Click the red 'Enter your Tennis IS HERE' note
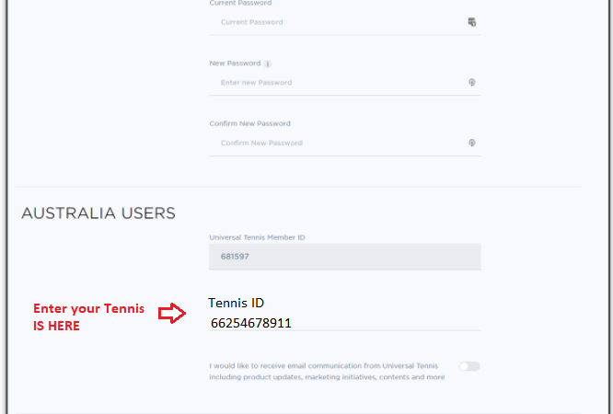Image resolution: width=613 pixels, height=414 pixels. click(x=88, y=316)
